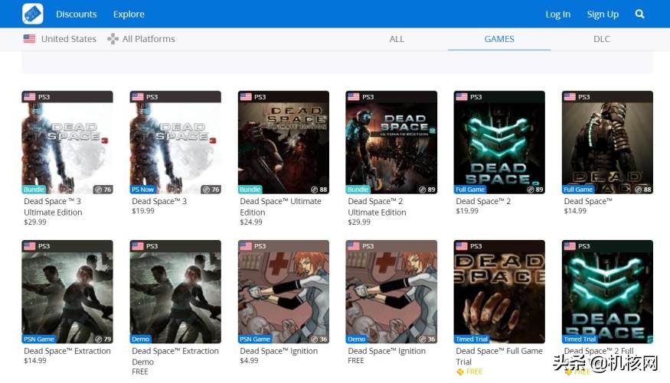This screenshot has width=670, height=383.
Task: Open Dead Space Full Game Trial cover
Action: (499, 292)
